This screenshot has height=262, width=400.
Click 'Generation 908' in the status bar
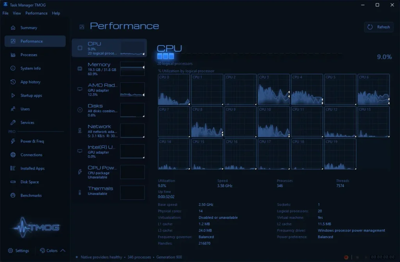[x=169, y=257]
